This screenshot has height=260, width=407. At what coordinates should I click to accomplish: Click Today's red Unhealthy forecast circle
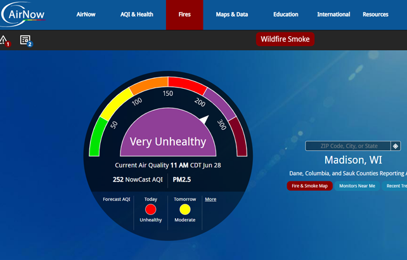click(150, 209)
